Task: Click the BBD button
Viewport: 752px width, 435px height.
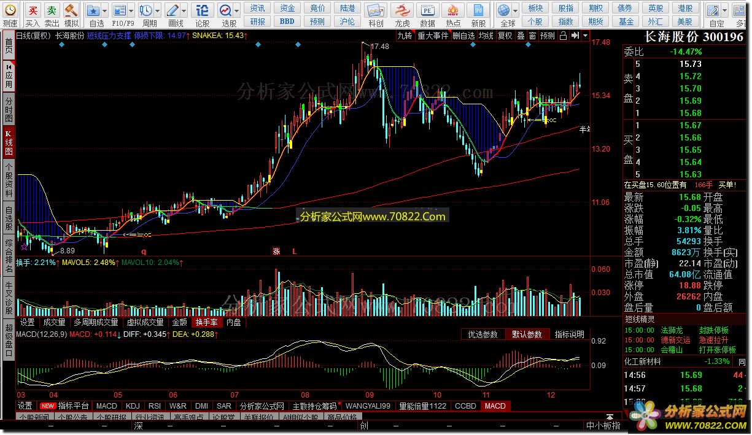Action: click(287, 21)
